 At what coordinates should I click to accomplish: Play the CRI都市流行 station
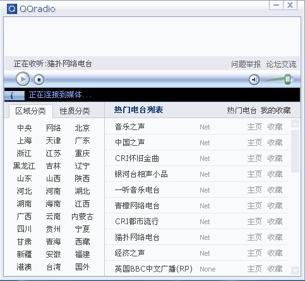tap(136, 222)
